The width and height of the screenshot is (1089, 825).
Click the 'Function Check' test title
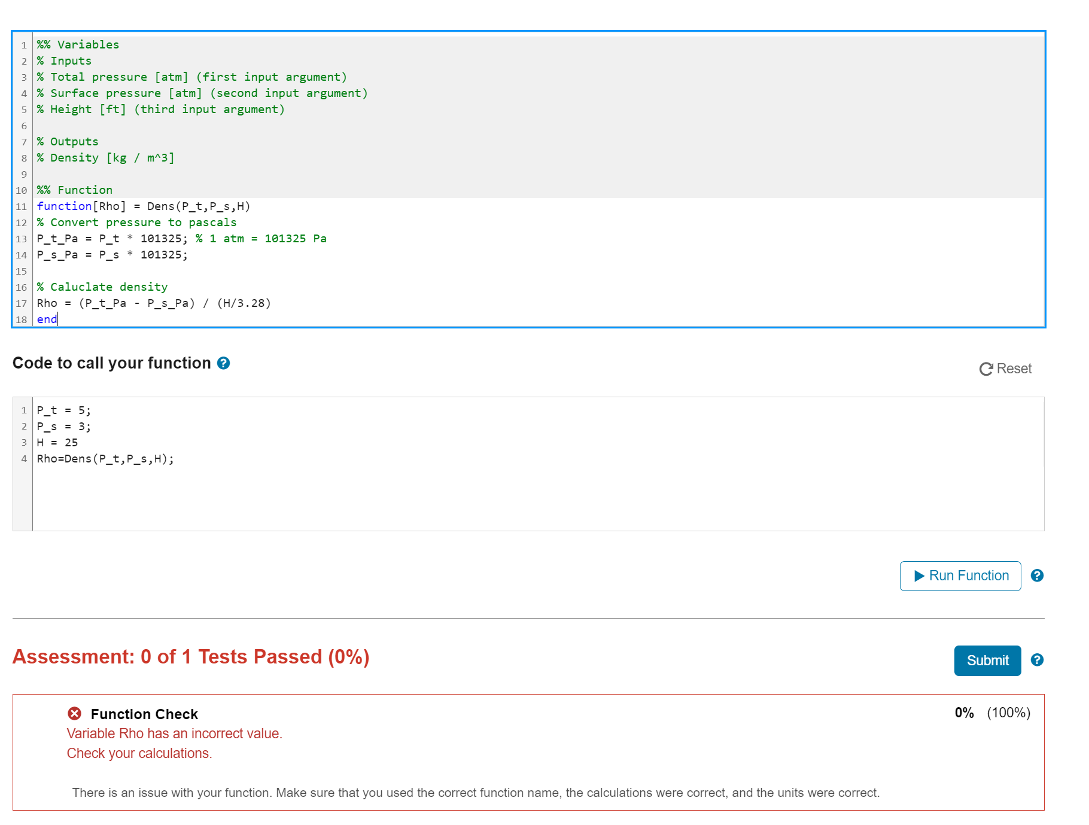(144, 714)
